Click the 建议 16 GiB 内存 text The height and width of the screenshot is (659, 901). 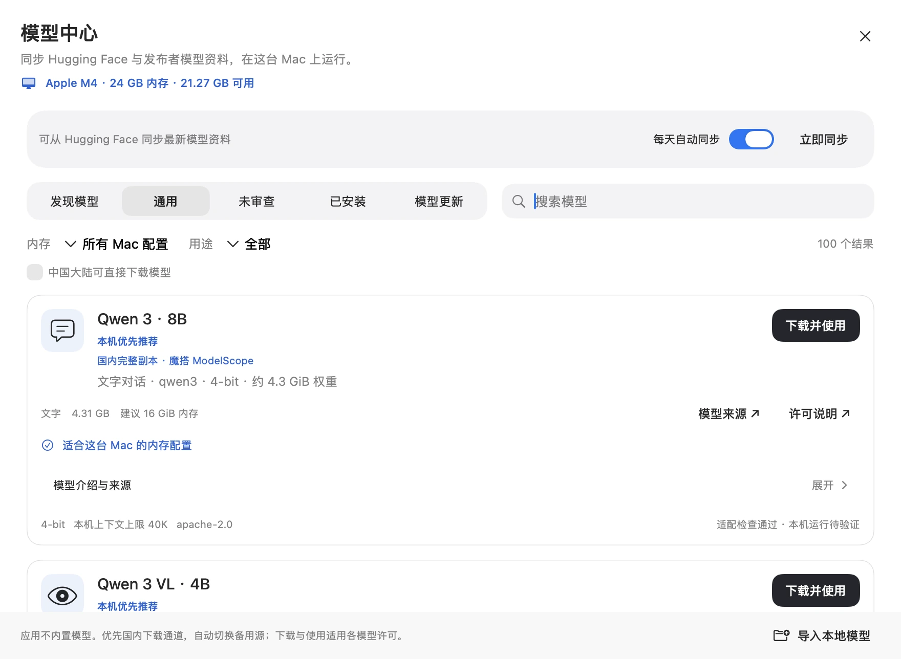tap(159, 413)
